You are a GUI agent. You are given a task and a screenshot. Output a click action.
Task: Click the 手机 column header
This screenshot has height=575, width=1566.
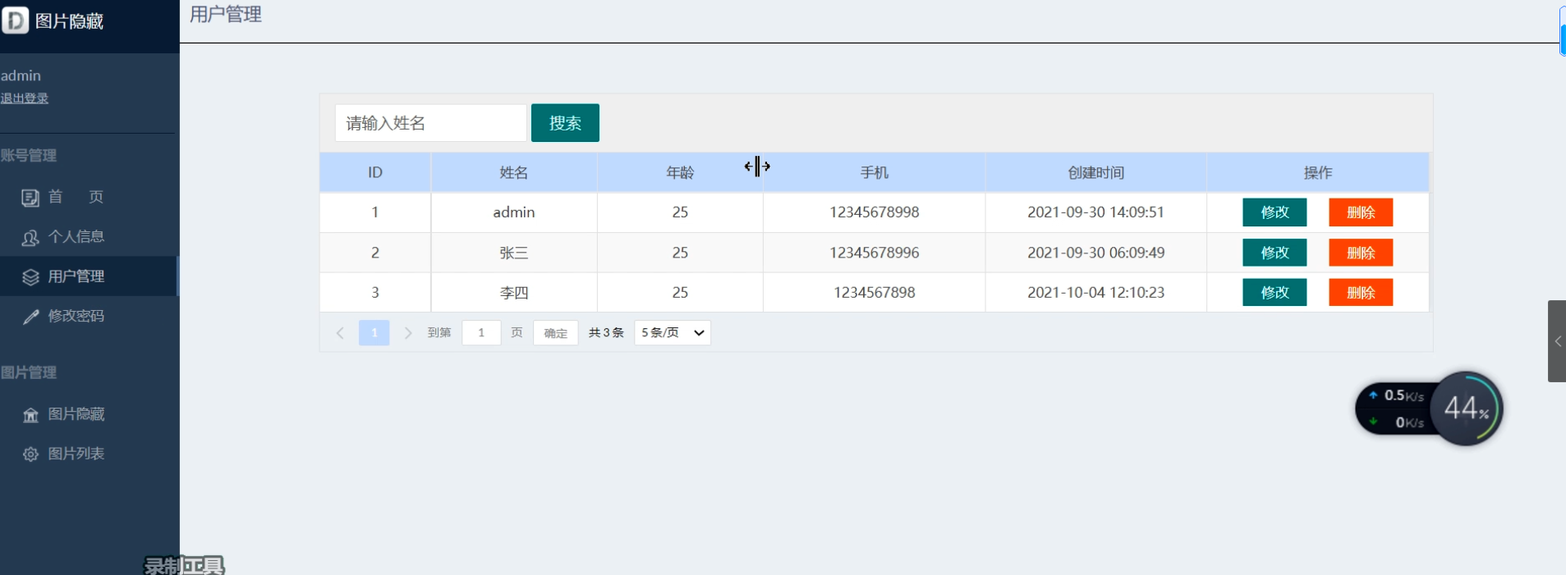[x=875, y=172]
